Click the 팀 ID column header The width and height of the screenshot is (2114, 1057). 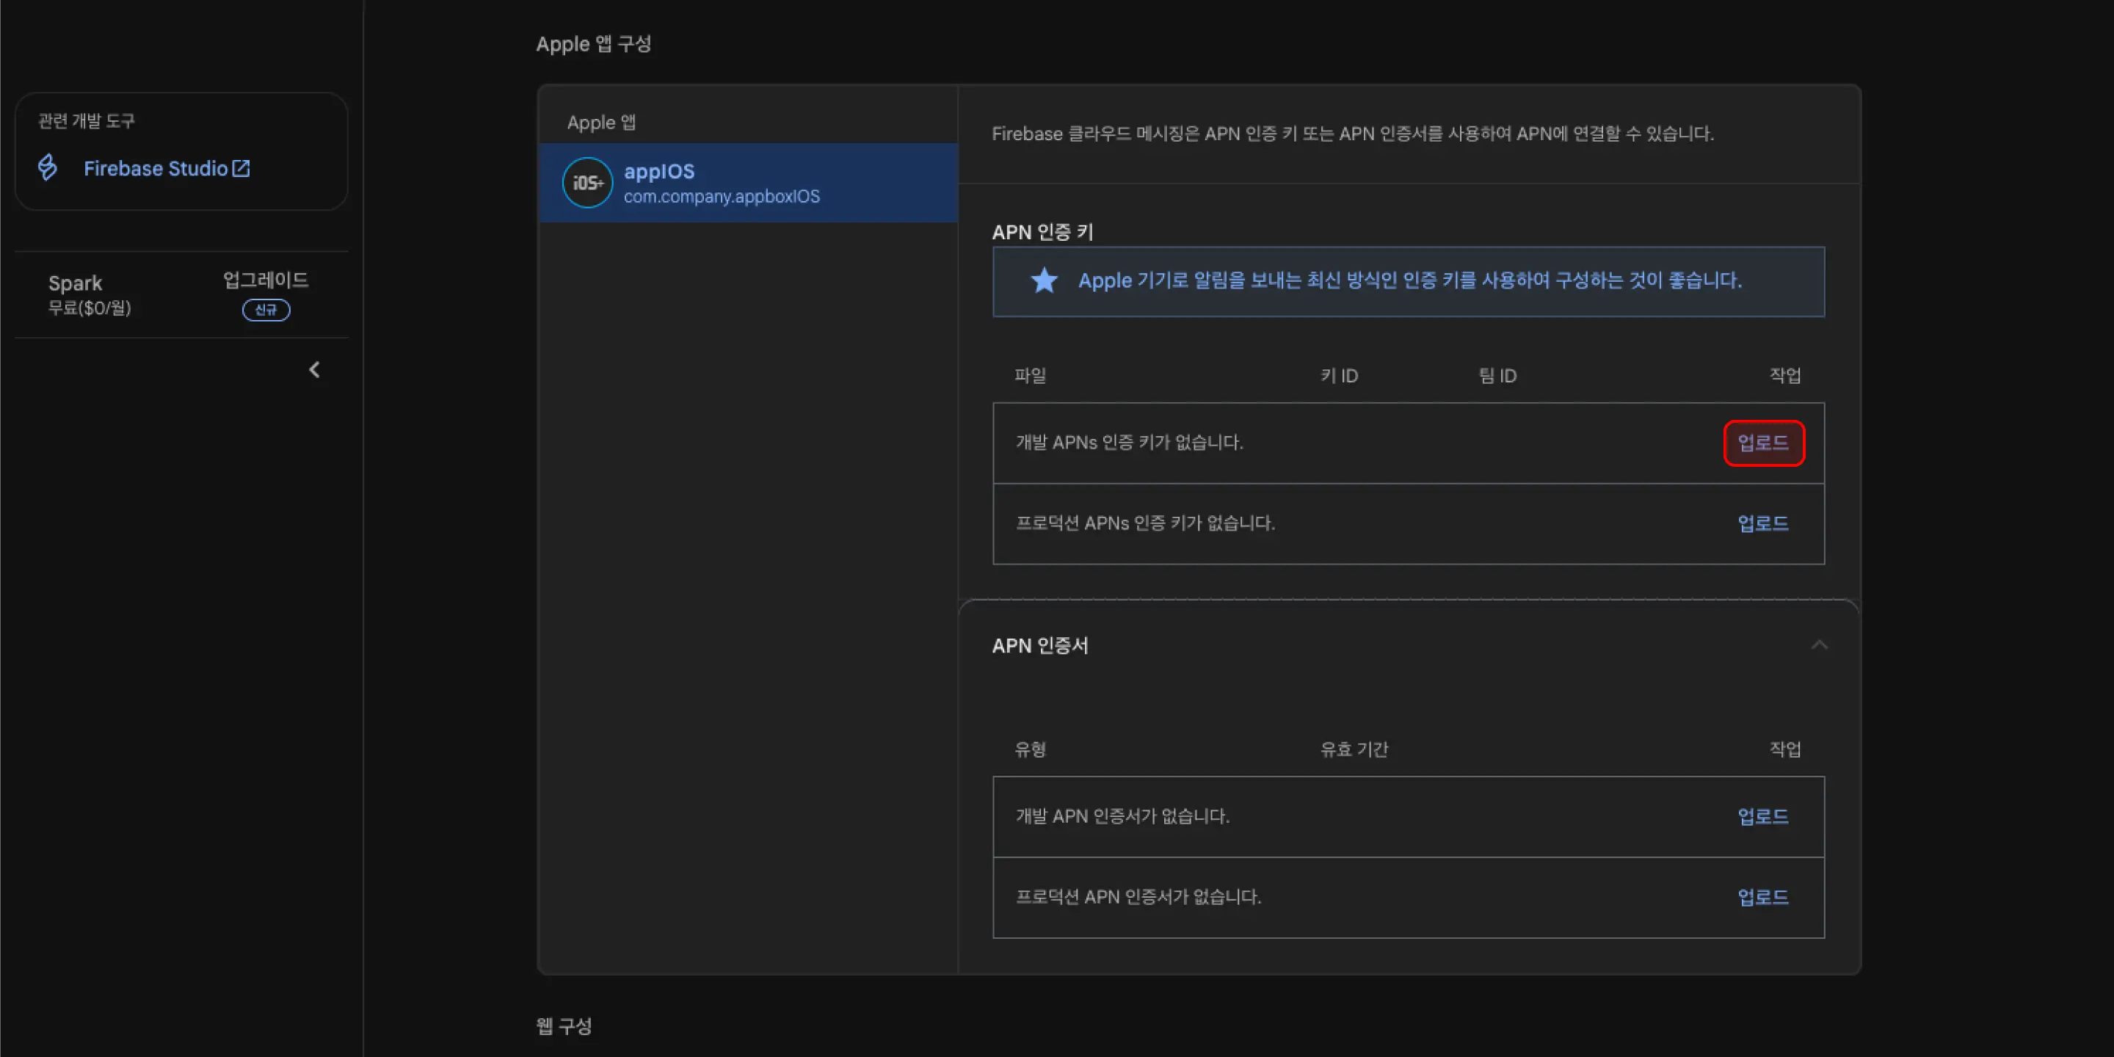1497,376
